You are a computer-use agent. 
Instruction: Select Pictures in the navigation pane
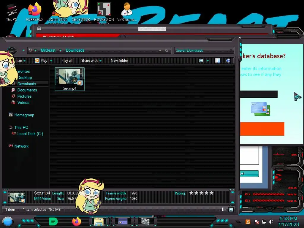point(24,96)
